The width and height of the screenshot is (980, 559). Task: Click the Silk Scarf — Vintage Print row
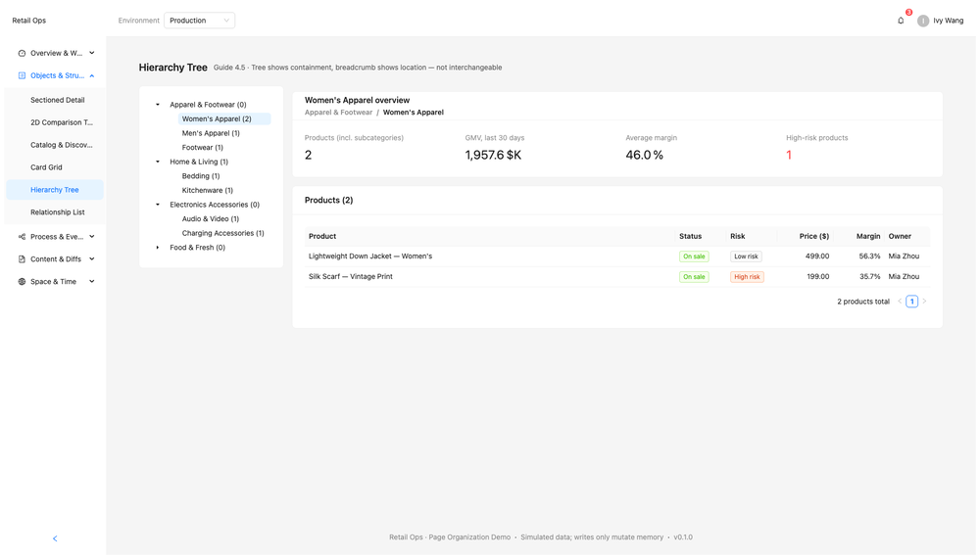click(617, 277)
